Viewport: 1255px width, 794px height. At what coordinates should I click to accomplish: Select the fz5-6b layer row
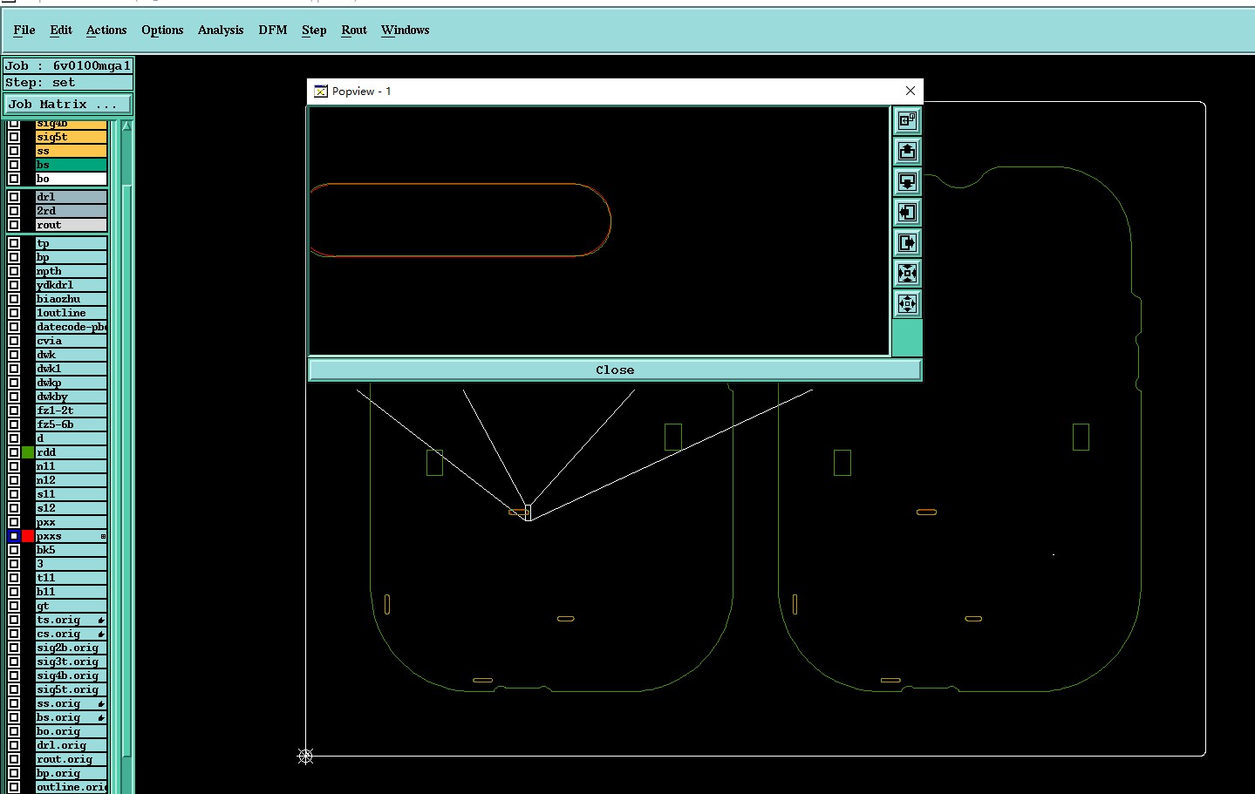coord(72,424)
